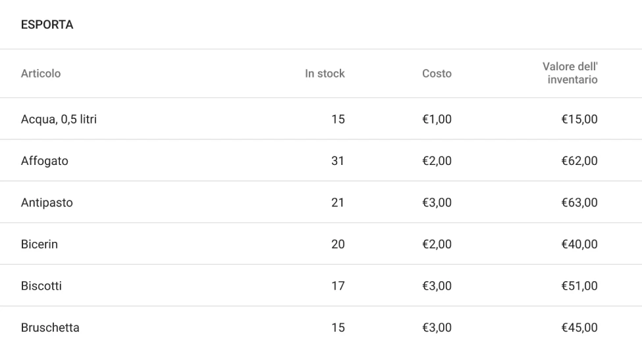Click the Bruschetta inventory value €45,00
Image resolution: width=642 pixels, height=345 pixels.
click(x=579, y=327)
